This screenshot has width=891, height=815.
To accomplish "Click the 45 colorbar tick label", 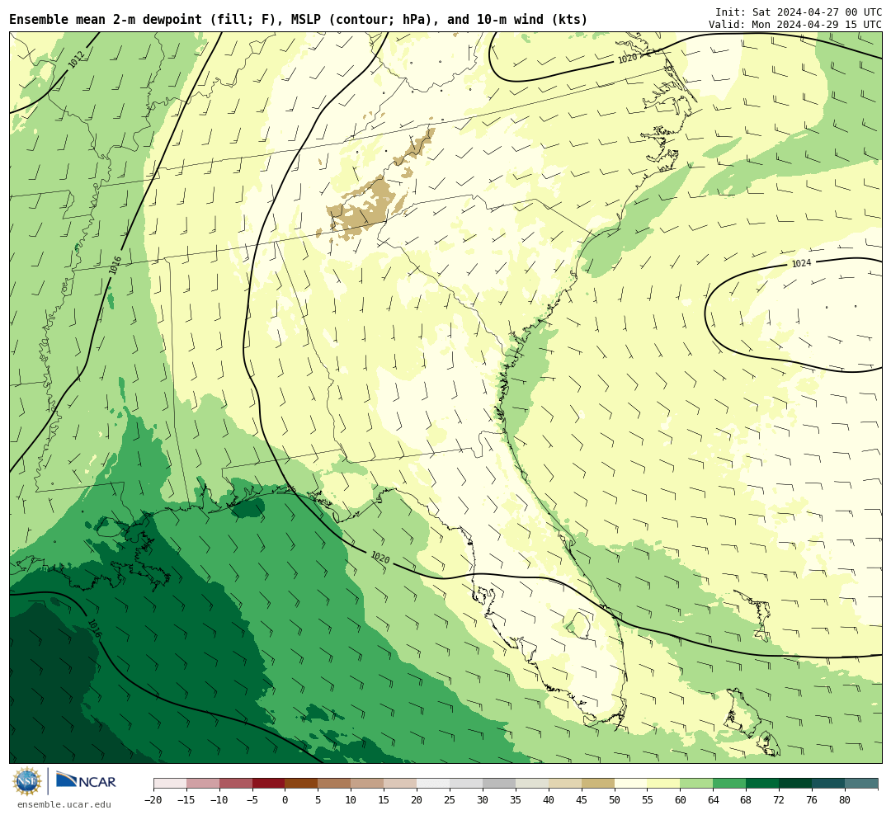I will pyautogui.click(x=582, y=800).
